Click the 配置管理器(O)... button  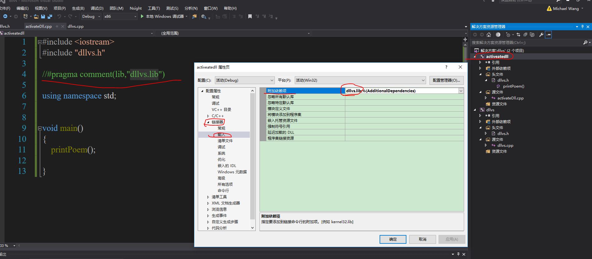[447, 80]
